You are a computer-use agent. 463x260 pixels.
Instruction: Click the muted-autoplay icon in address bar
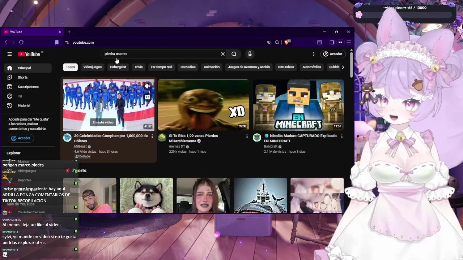click(x=268, y=42)
